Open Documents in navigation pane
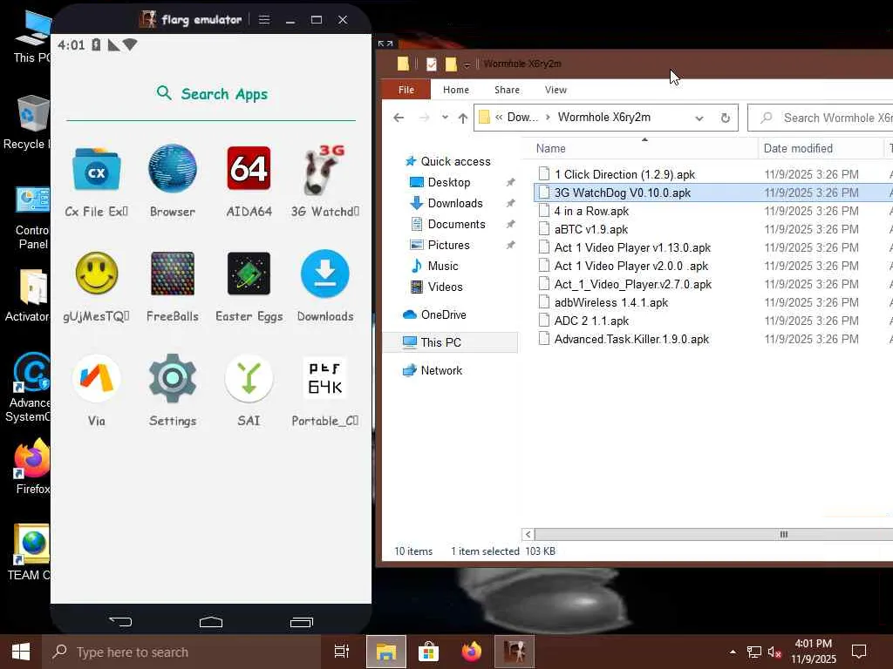The height and width of the screenshot is (669, 893). tap(456, 225)
